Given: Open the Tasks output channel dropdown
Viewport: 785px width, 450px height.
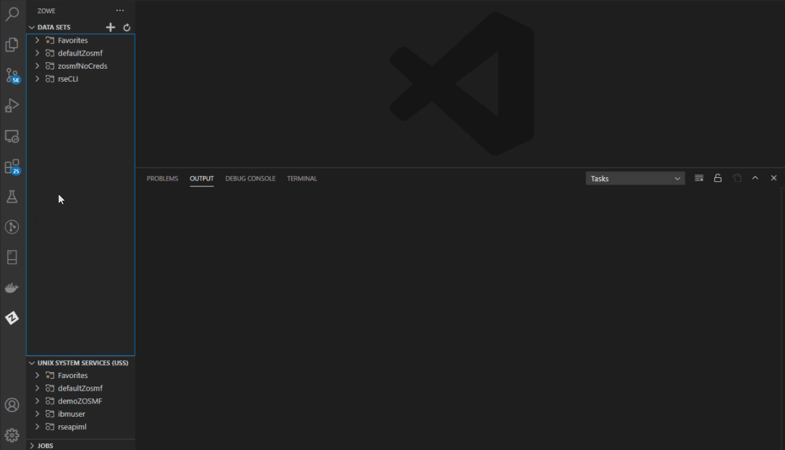Looking at the screenshot, I should tap(635, 178).
